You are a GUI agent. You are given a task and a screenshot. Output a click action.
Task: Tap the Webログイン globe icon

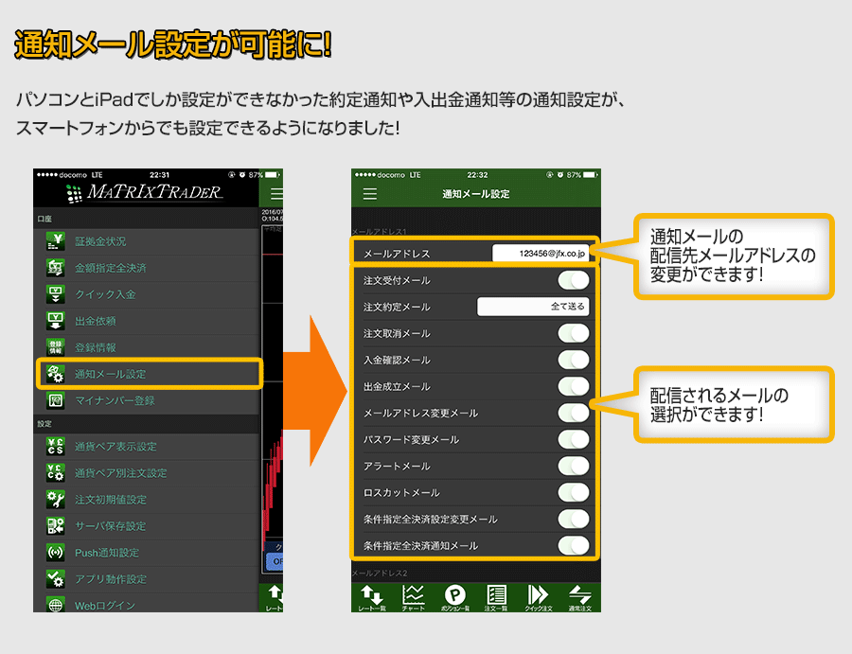(56, 605)
